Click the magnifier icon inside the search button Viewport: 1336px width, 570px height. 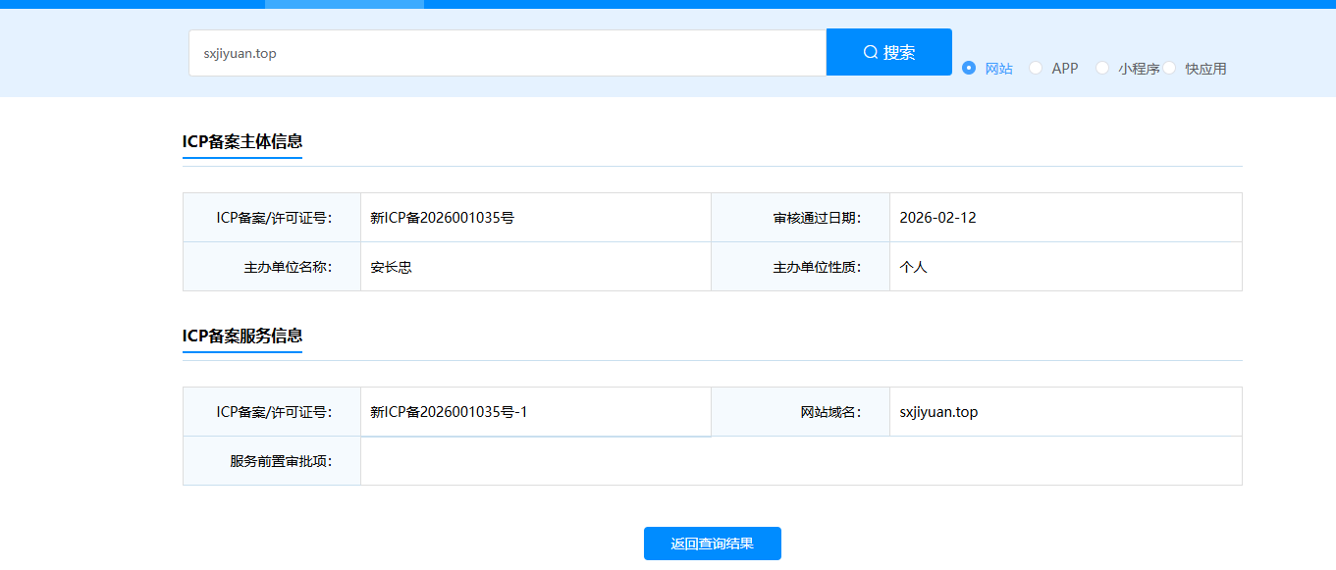(x=870, y=51)
